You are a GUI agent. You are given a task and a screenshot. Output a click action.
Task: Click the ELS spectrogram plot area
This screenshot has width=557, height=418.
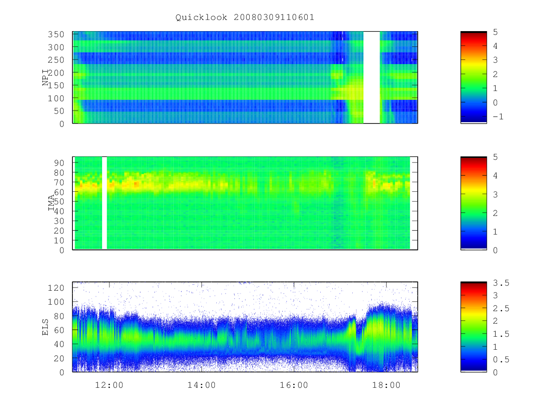245,327
